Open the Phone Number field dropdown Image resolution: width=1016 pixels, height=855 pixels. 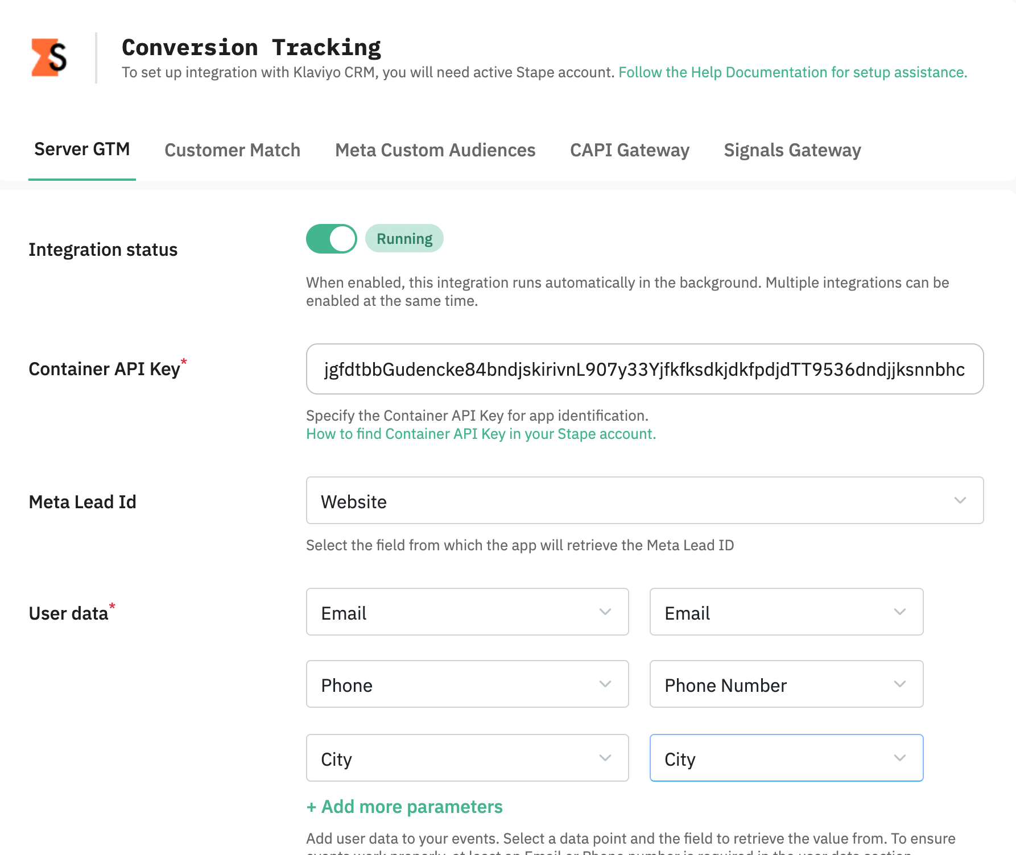coord(787,684)
